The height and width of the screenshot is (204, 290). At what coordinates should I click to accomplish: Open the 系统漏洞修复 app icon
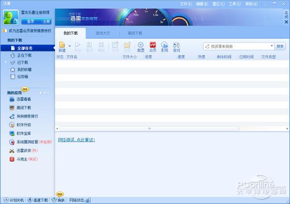[12, 142]
